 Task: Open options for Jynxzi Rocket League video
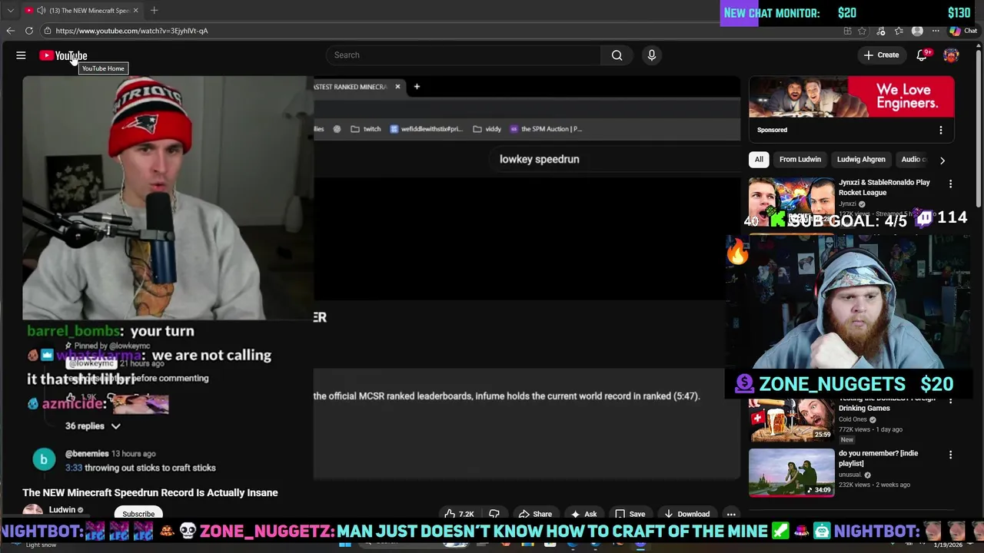point(950,184)
